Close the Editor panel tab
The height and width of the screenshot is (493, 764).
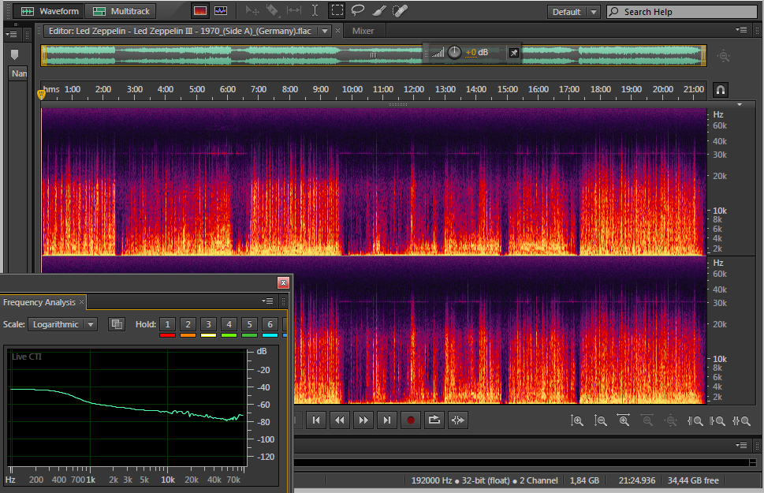337,31
